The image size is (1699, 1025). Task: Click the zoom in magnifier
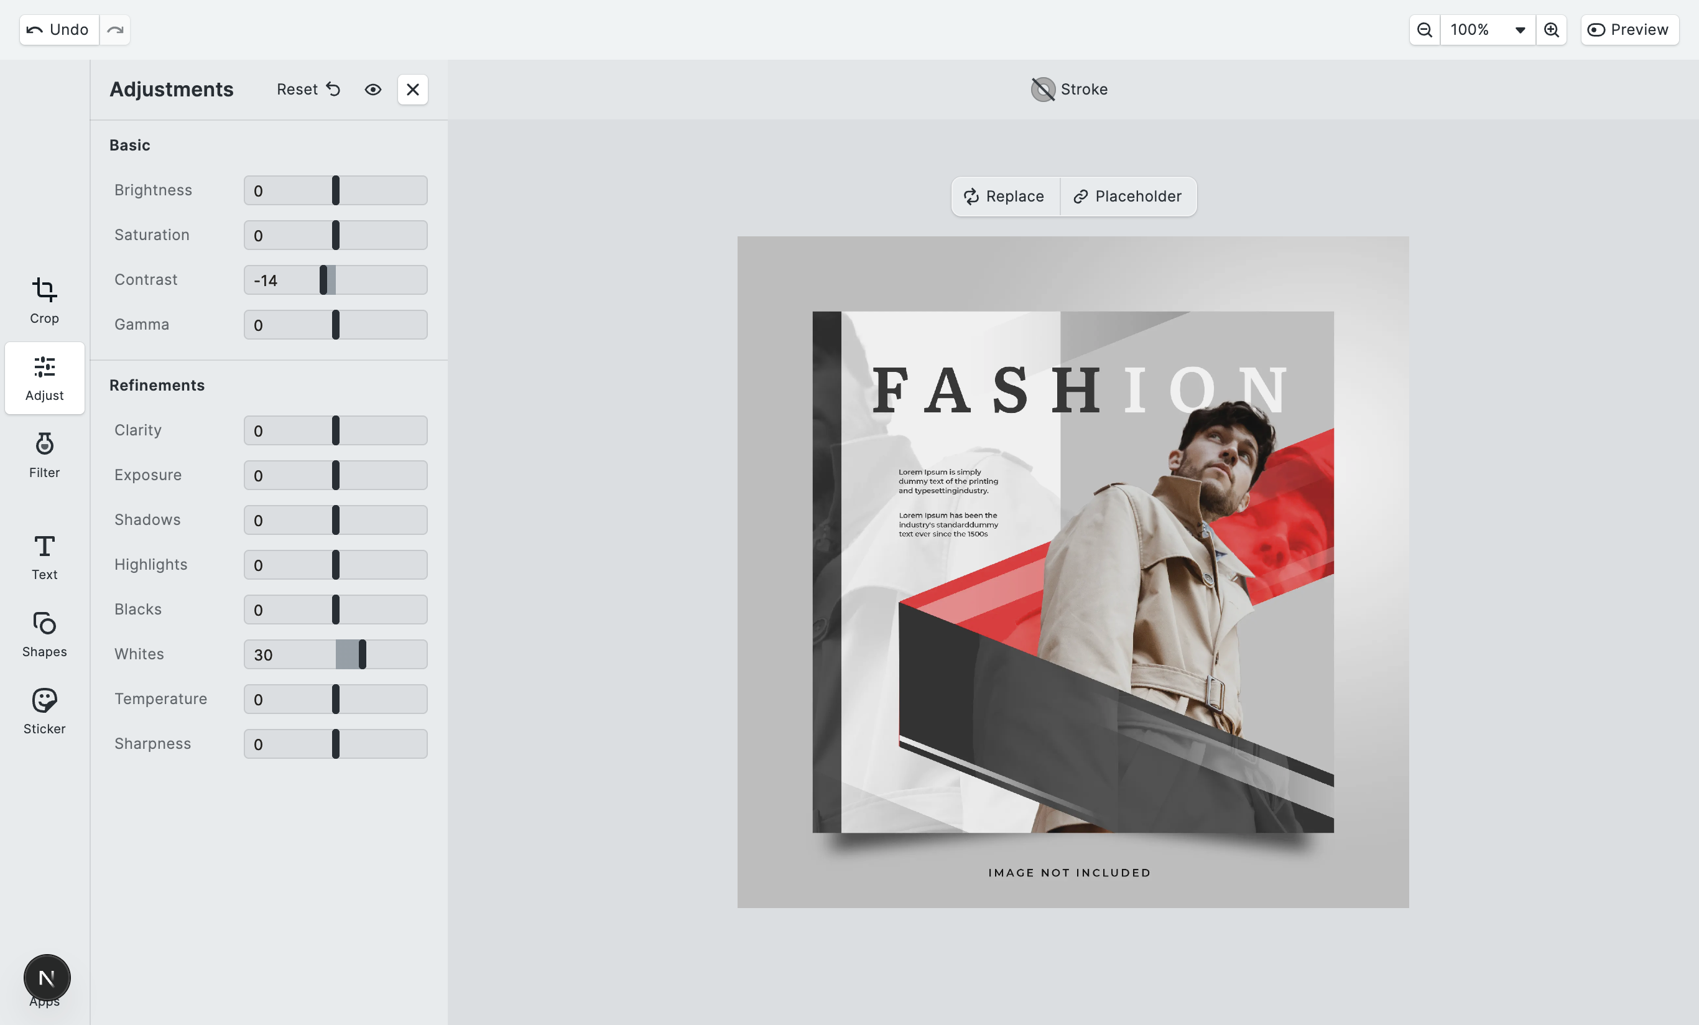1552,30
